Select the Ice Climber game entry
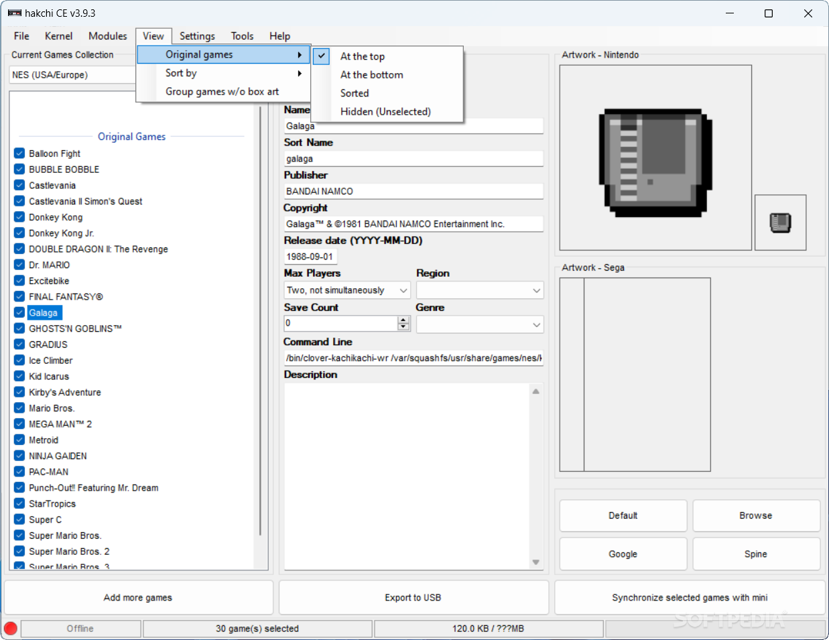The width and height of the screenshot is (829, 640). [x=51, y=361]
